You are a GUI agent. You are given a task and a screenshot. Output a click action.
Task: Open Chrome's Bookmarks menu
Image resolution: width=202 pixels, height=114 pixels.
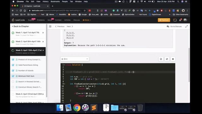coord(55,2)
